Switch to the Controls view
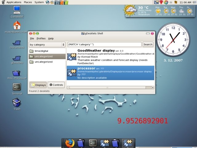This screenshot has height=148, width=197. (56, 85)
